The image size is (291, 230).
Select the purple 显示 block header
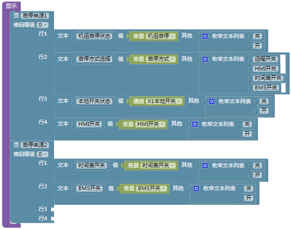[x=11, y=5]
